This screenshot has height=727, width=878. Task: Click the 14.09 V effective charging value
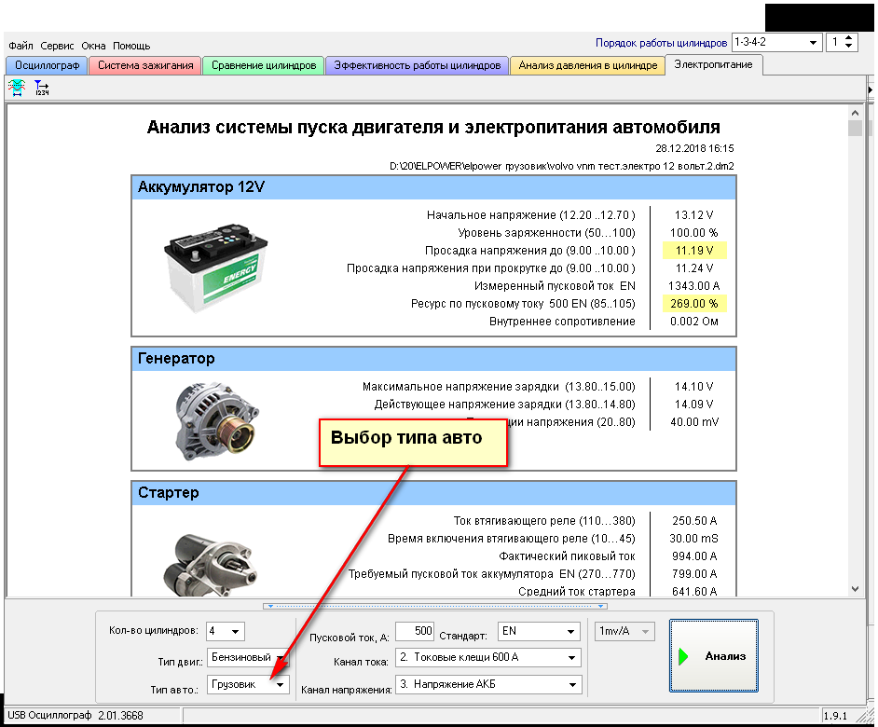coord(694,405)
